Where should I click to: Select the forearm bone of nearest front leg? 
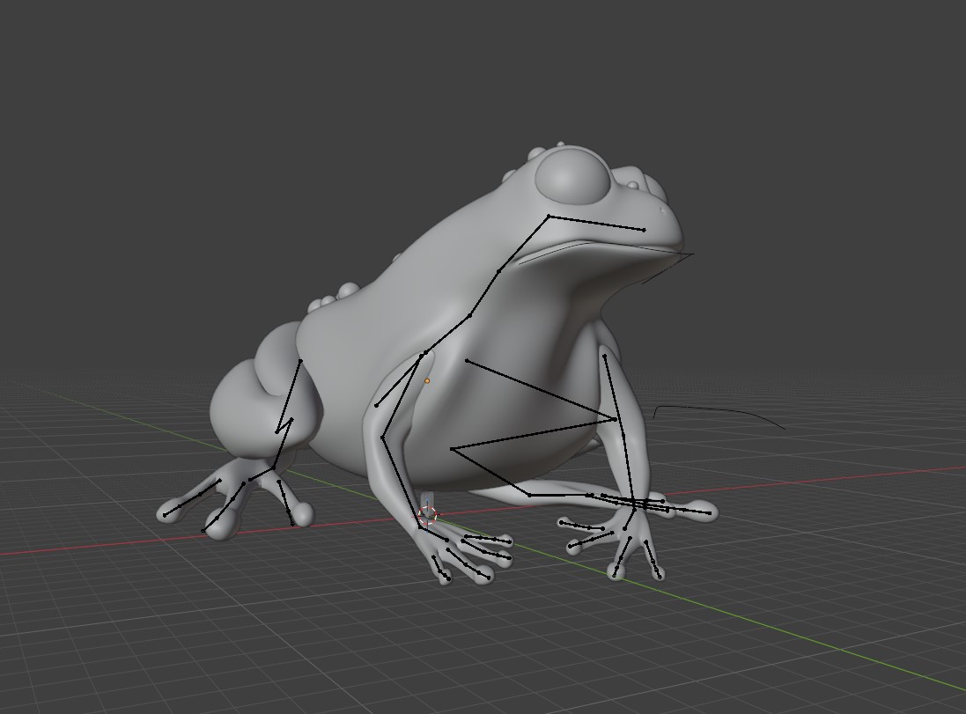pos(401,482)
